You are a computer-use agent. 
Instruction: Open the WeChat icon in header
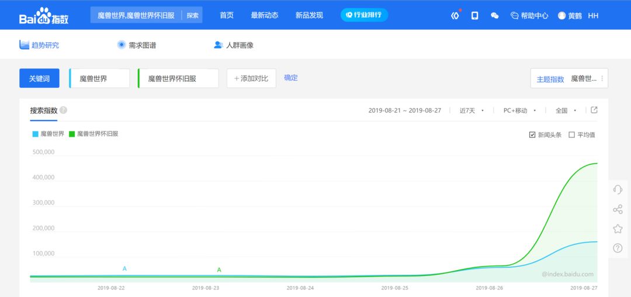point(495,16)
